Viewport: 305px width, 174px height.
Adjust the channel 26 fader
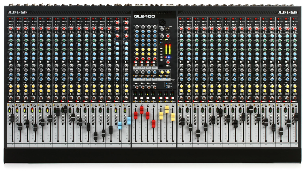pos(251,109)
